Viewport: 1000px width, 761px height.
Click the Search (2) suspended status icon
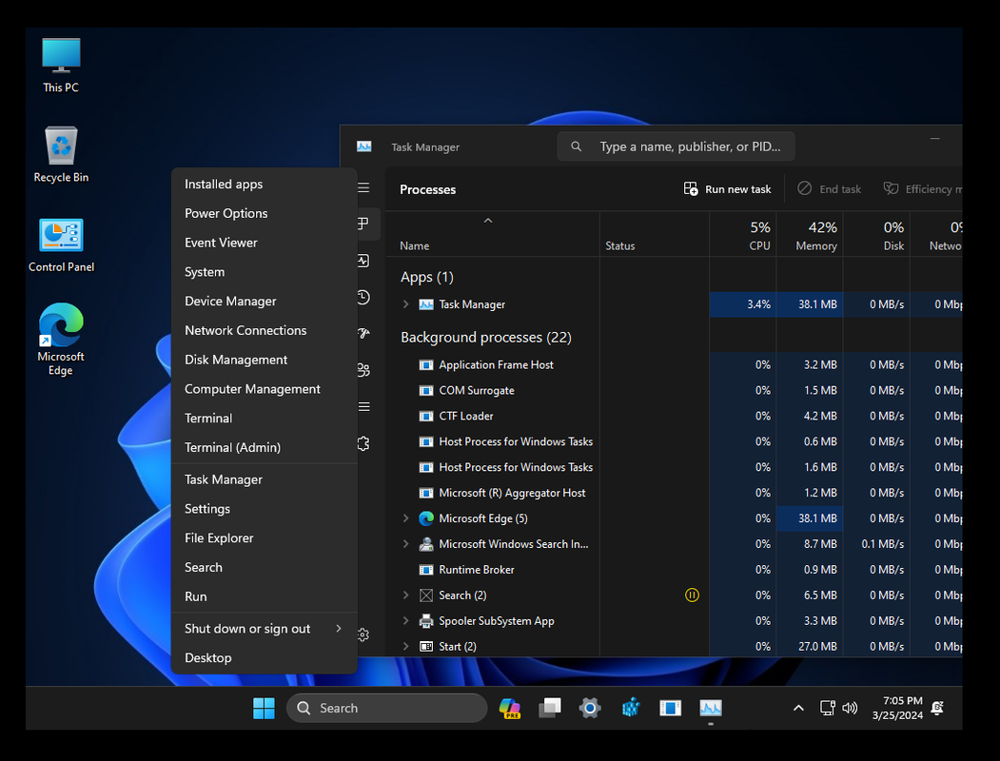pyautogui.click(x=692, y=595)
